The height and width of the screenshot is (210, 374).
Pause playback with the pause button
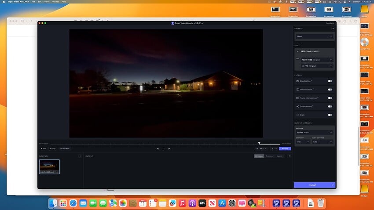tap(163, 148)
